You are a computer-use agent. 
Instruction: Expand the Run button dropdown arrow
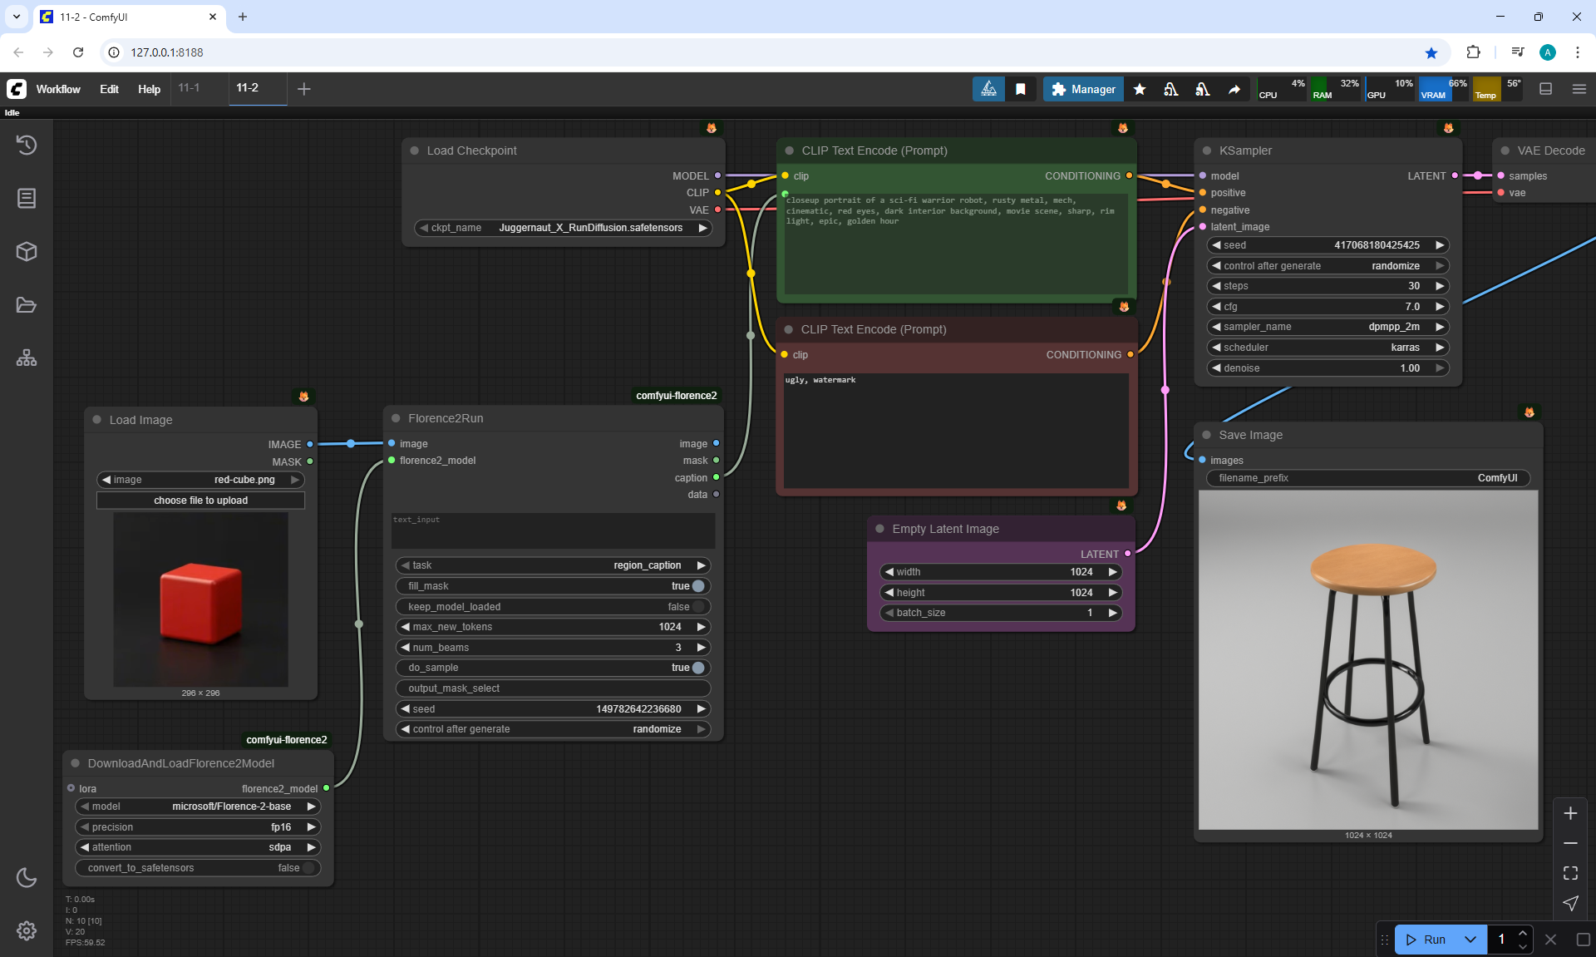pyautogui.click(x=1470, y=940)
